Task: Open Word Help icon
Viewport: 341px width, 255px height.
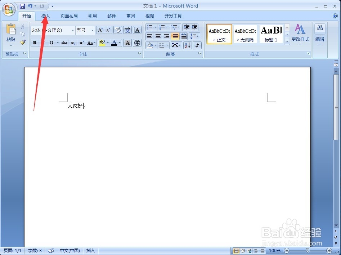Action: tap(335, 16)
